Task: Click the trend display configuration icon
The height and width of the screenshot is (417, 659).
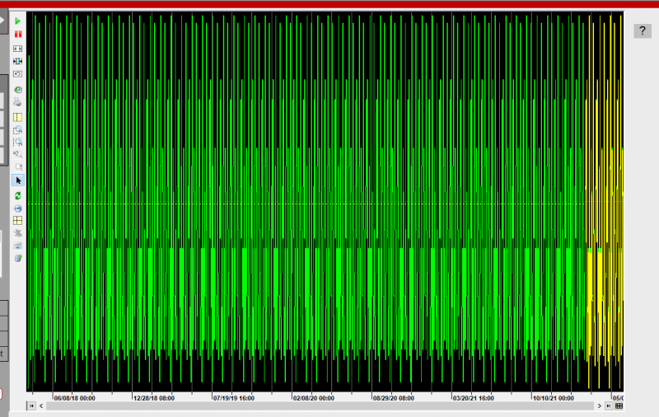Action: [x=17, y=246]
